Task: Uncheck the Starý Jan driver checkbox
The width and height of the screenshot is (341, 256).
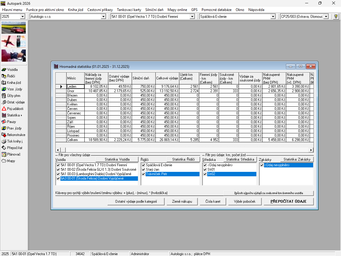Action: point(144,169)
